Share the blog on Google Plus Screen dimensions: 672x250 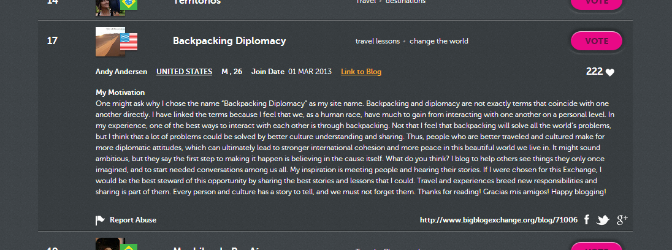[x=622, y=220]
